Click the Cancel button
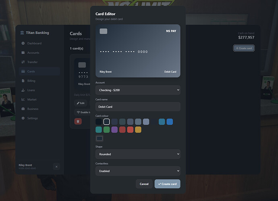Screen dimensions: 278x201 coord(144,184)
